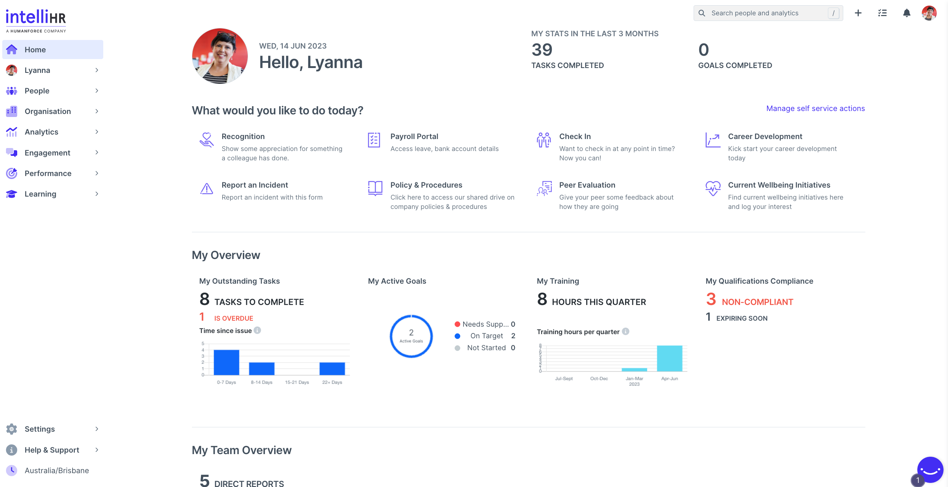Open the task checklist icon in header
The height and width of the screenshot is (487, 948).
[882, 13]
